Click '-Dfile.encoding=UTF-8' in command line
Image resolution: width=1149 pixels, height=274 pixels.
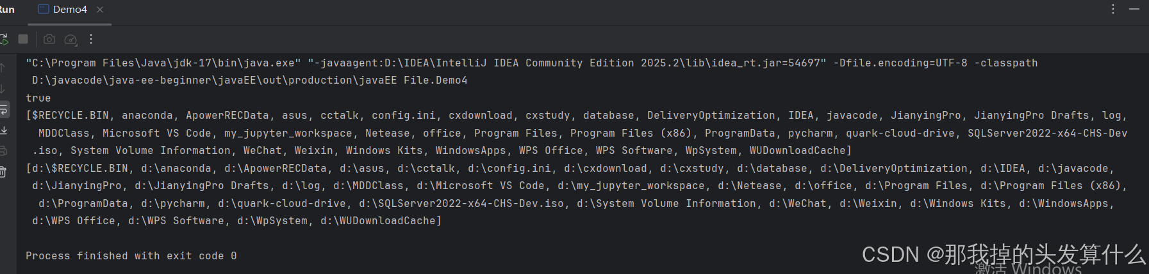click(x=900, y=63)
